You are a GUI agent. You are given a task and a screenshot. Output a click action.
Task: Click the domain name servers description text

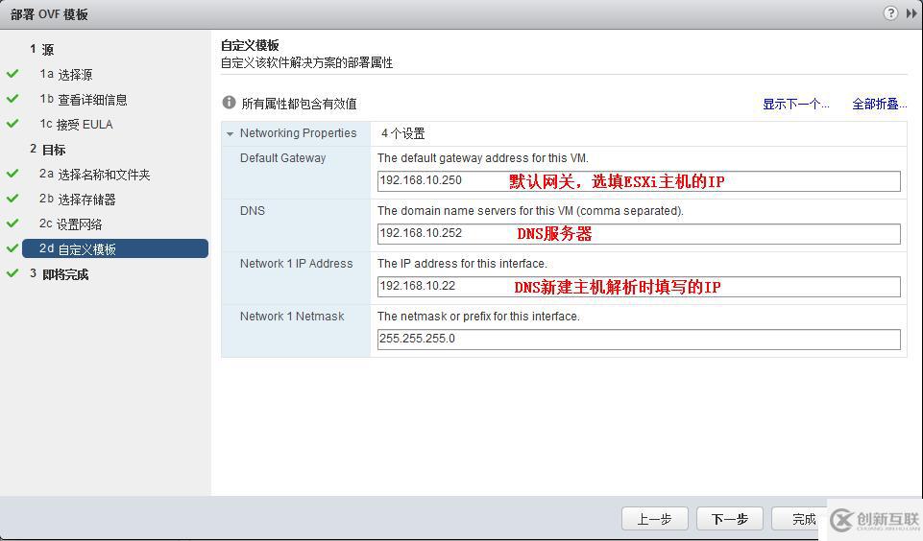pyautogui.click(x=530, y=210)
